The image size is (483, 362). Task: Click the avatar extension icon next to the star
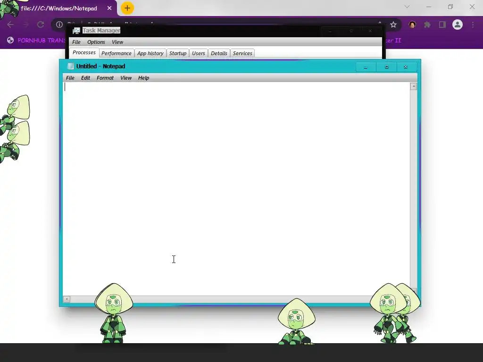coord(412,25)
